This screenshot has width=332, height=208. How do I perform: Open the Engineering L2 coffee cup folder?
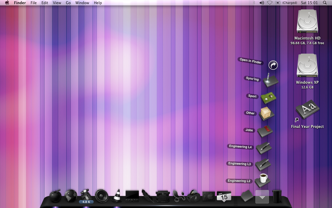coord(262,180)
